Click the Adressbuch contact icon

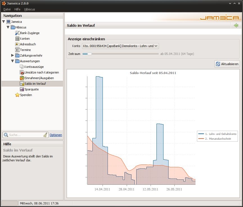pyautogui.click(x=17, y=44)
